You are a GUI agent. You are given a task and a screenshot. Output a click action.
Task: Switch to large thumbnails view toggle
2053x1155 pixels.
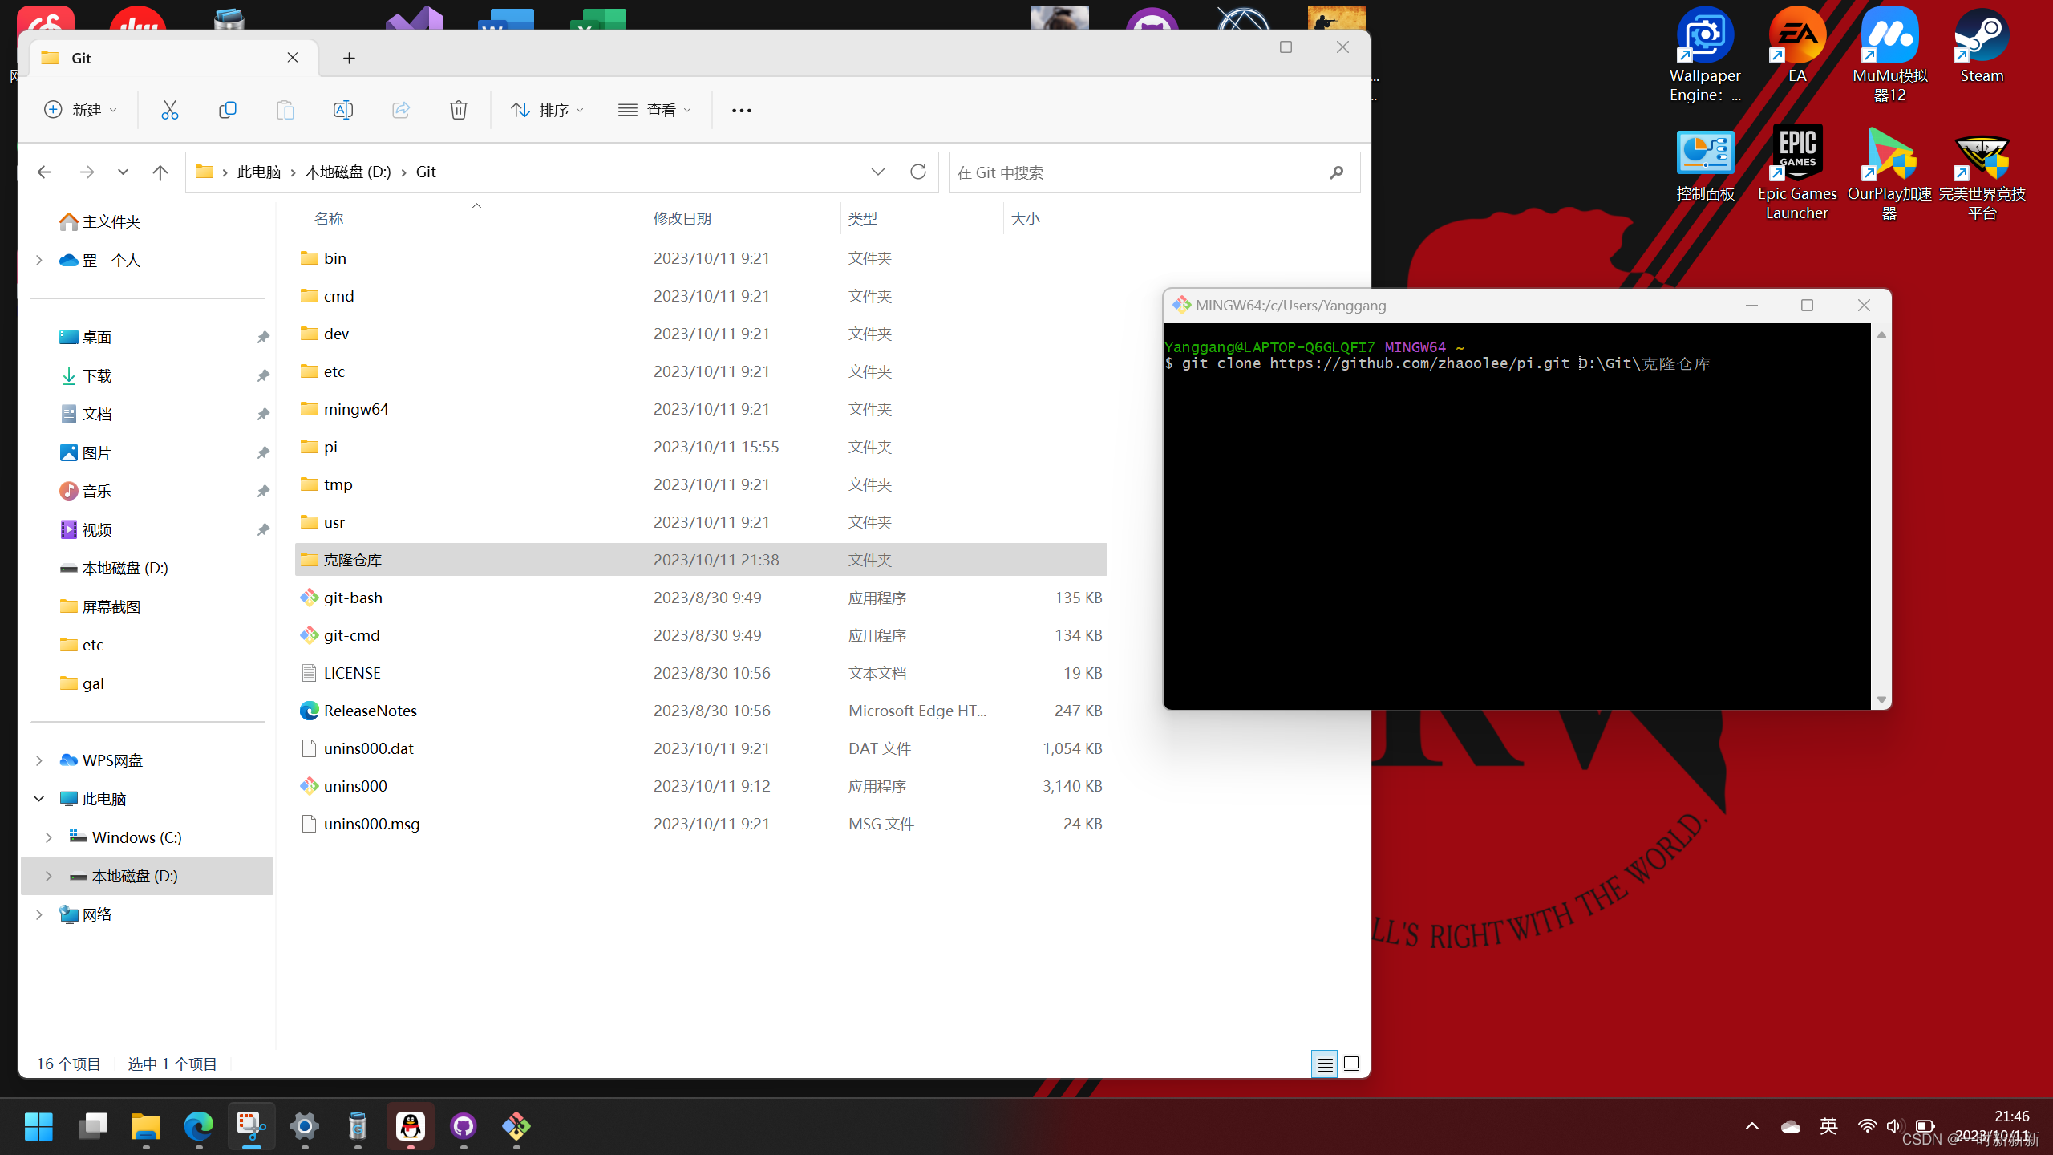[1351, 1064]
